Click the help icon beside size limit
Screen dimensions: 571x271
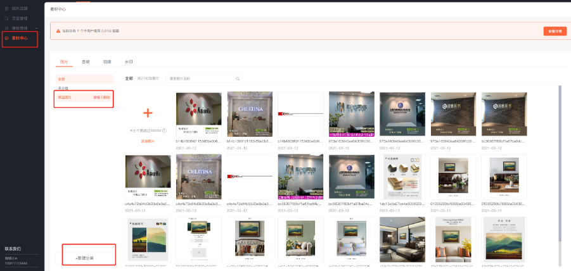[164, 130]
